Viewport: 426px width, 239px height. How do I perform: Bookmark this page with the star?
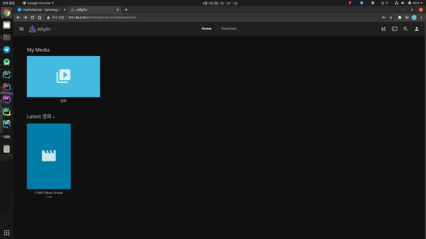click(x=391, y=18)
